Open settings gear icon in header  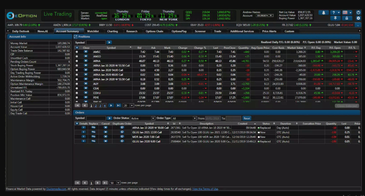point(358,18)
